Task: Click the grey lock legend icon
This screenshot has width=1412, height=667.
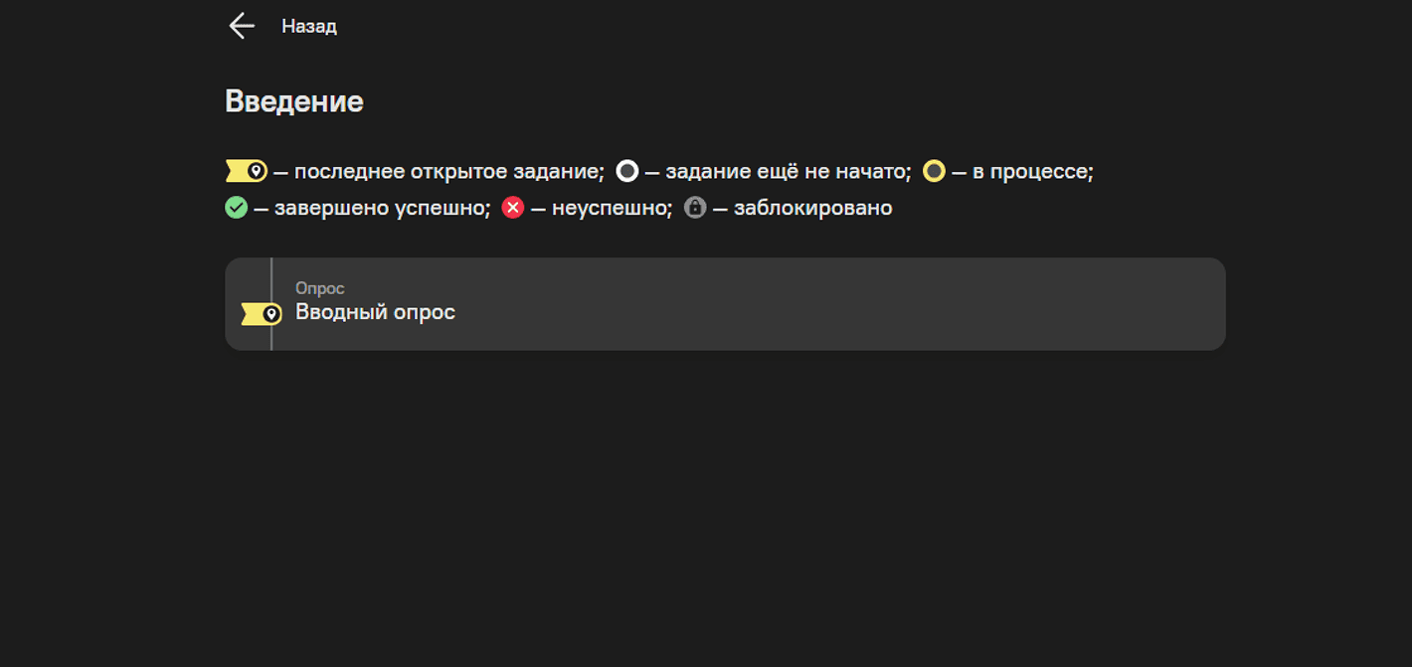Action: tap(695, 208)
